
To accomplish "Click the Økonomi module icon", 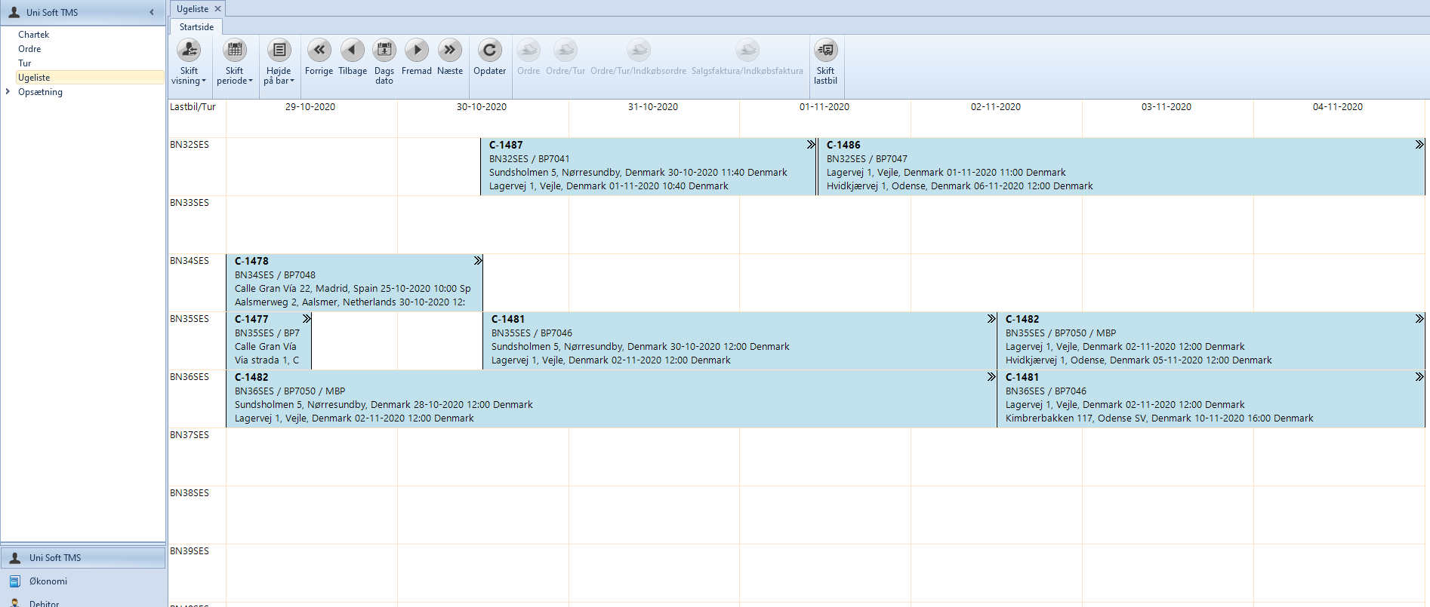I will point(15,581).
